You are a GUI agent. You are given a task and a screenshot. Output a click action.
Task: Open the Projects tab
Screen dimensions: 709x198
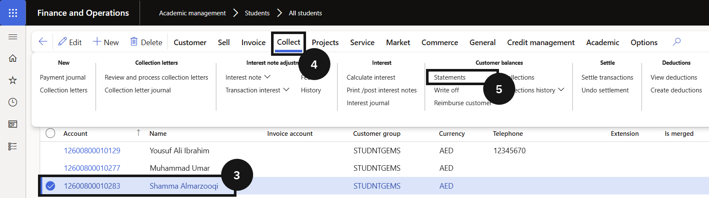pyautogui.click(x=325, y=43)
